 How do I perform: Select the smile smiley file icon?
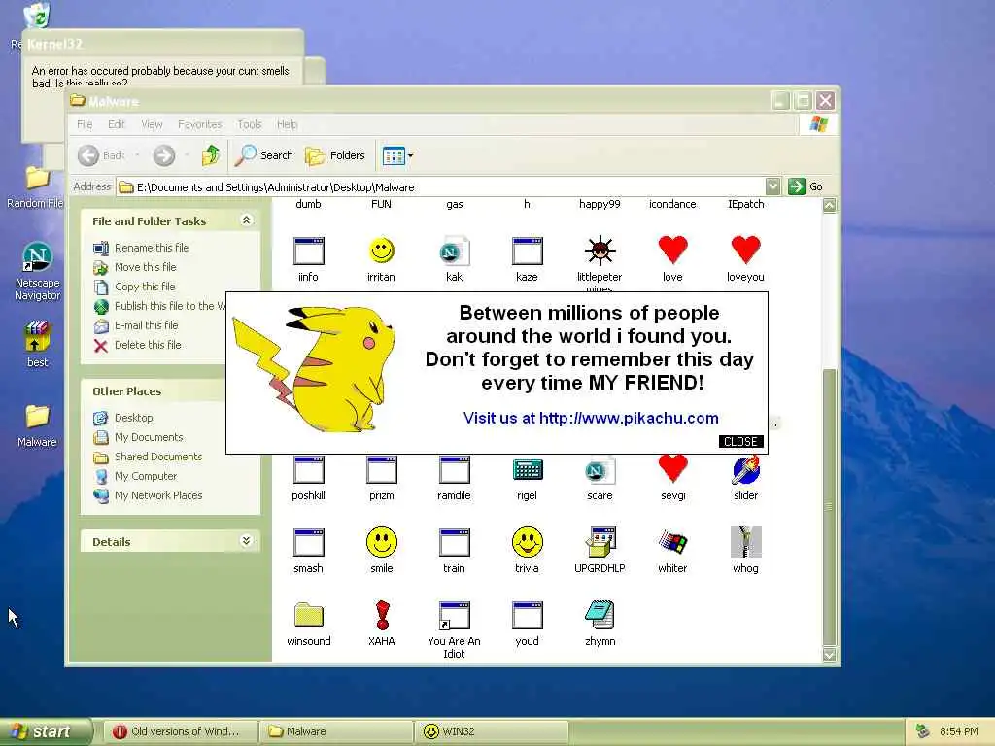click(x=381, y=542)
